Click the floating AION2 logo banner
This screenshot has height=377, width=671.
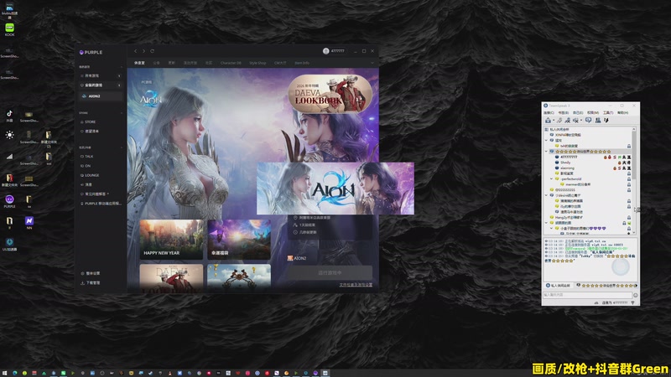tap(335, 188)
